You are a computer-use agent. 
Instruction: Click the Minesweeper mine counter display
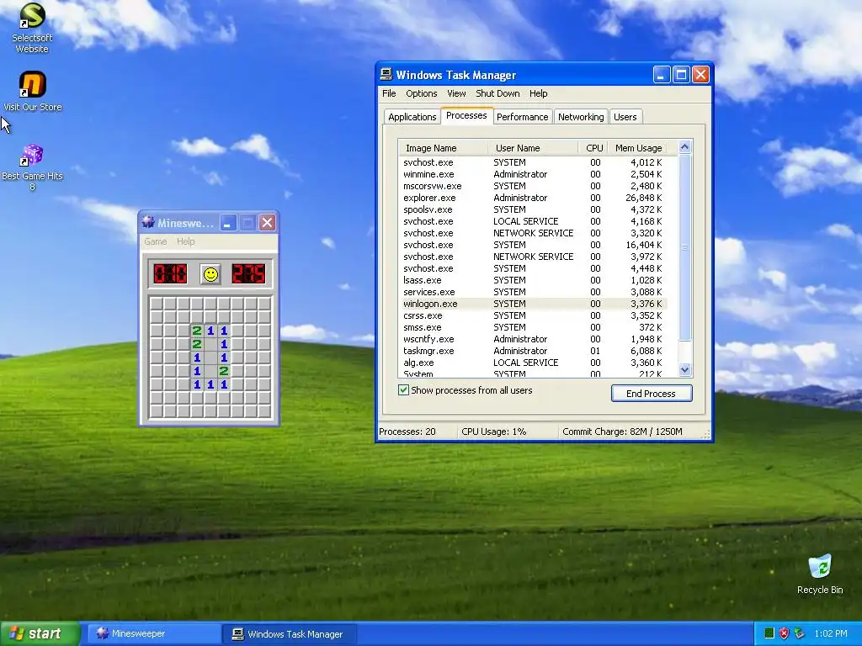pos(170,273)
